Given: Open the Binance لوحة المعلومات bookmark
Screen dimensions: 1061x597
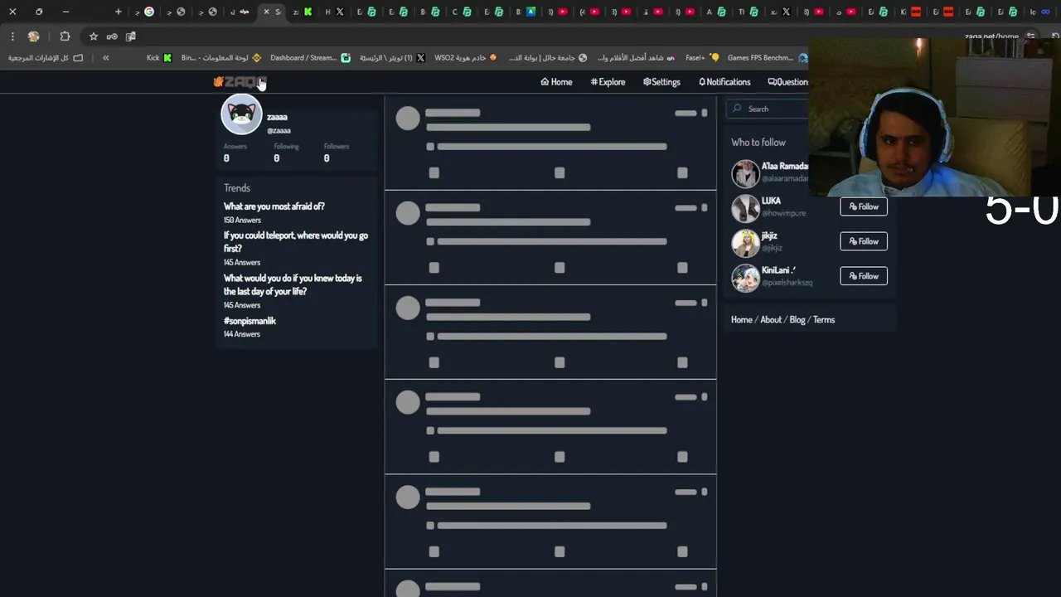Looking at the screenshot, I should point(221,58).
